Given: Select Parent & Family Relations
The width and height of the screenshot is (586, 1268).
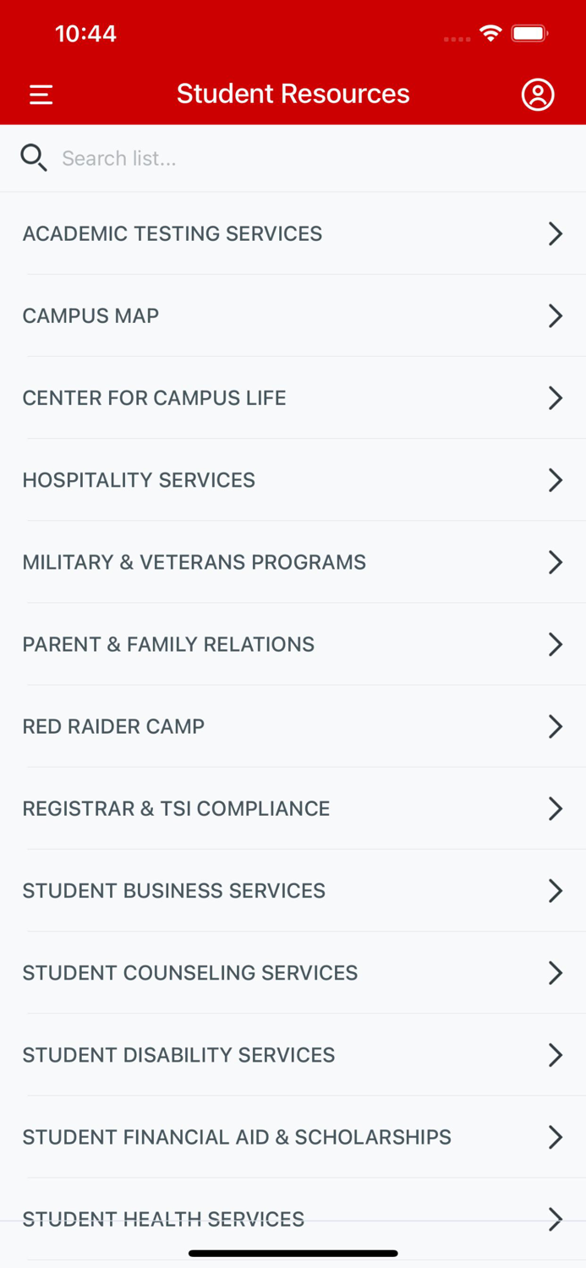Looking at the screenshot, I should [x=168, y=644].
